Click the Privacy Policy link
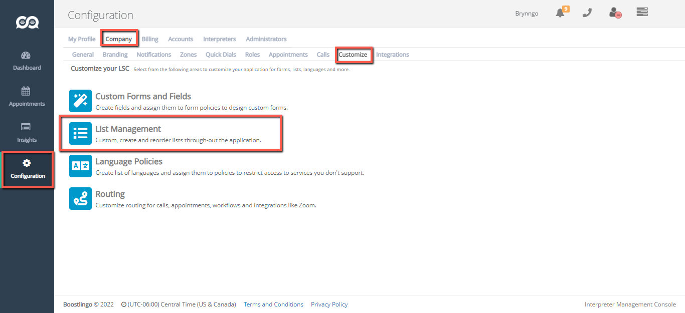This screenshot has width=685, height=313. coord(329,304)
